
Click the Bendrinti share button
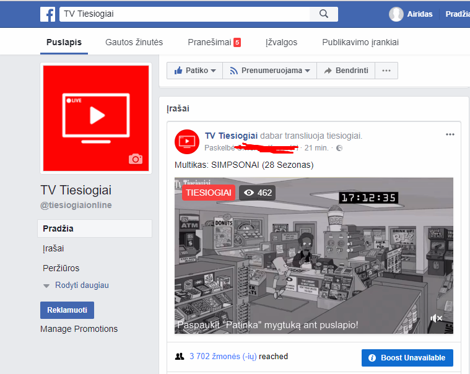pyautogui.click(x=346, y=71)
